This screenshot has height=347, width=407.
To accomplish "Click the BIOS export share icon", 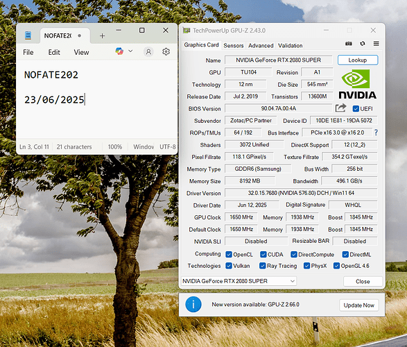I will (341, 108).
